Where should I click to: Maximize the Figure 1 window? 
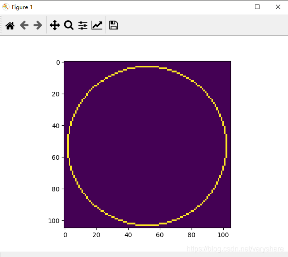[257, 7]
